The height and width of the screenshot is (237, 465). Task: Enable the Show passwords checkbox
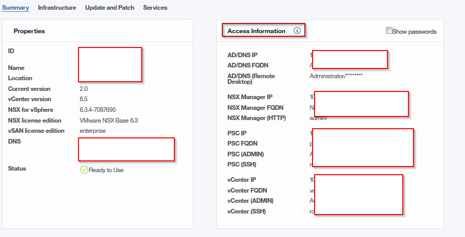coord(390,31)
